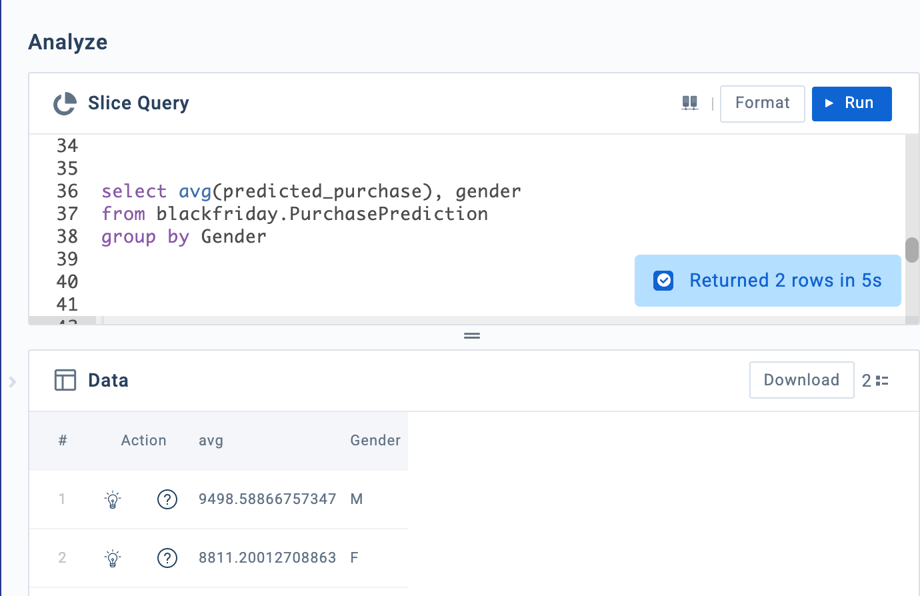Open the query docs book icon
920x596 pixels.
690,103
